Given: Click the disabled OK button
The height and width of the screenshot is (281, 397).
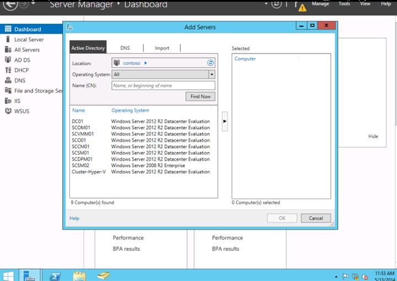Looking at the screenshot, I should (x=282, y=218).
